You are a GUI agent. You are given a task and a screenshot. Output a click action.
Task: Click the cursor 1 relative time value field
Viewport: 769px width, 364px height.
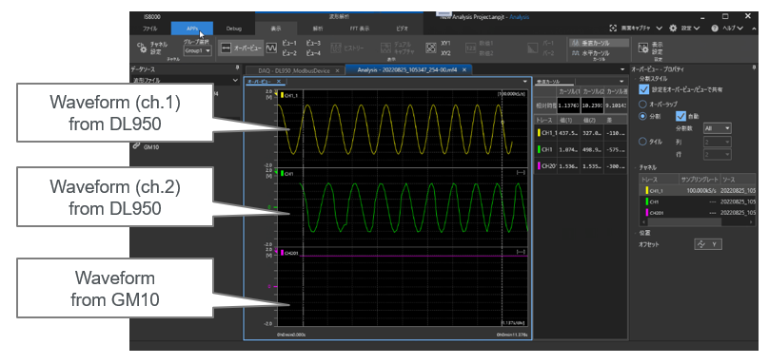568,105
